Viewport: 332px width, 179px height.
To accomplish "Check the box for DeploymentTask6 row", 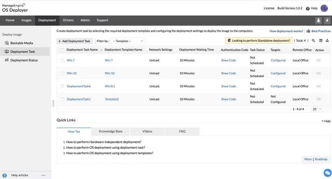I will point(62,86).
